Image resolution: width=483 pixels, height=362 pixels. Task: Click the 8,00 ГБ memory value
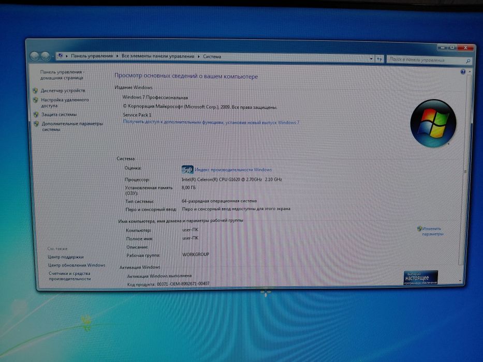pyautogui.click(x=188, y=187)
